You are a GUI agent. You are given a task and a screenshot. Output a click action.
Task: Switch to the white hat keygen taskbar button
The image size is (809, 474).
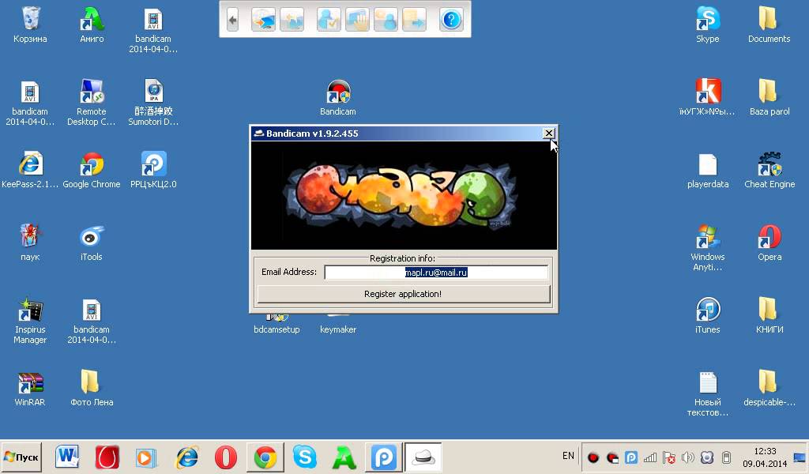(x=423, y=457)
